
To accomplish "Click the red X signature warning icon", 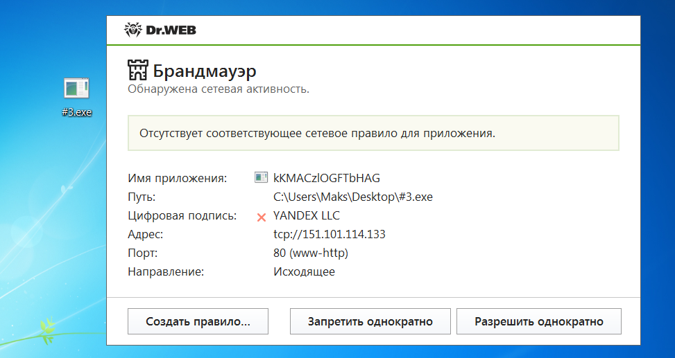I will click(x=262, y=217).
